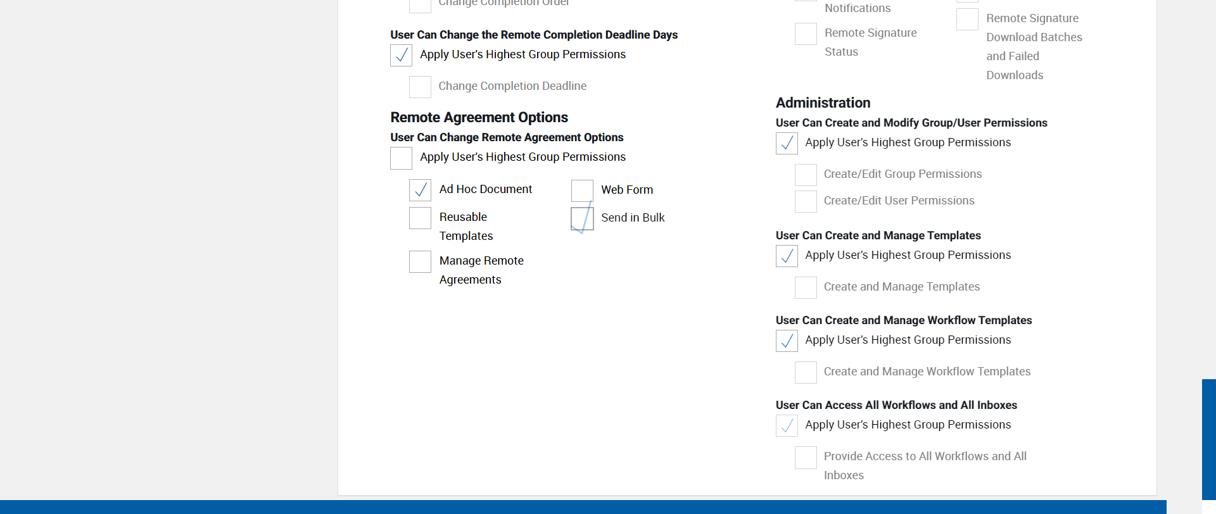1216x514 pixels.
Task: Check Provide Access to All Workflows and All Inboxes
Action: click(x=806, y=457)
